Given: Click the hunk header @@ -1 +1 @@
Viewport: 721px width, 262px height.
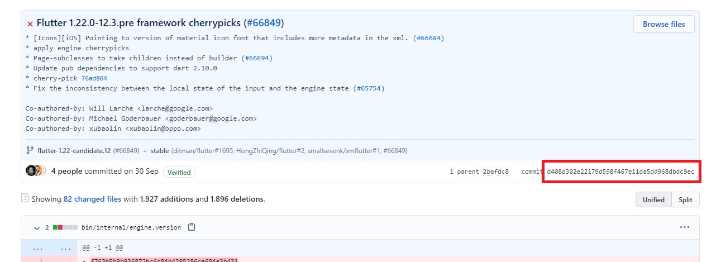Looking at the screenshot, I should pos(102,247).
